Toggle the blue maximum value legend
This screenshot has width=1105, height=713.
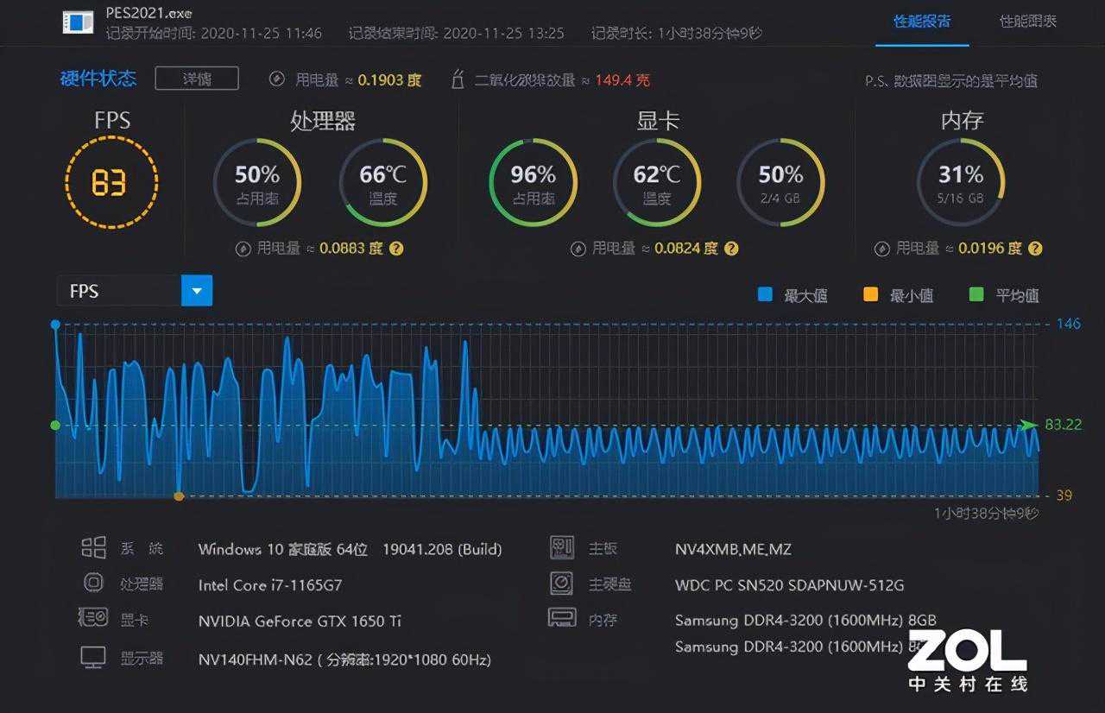pyautogui.click(x=765, y=294)
